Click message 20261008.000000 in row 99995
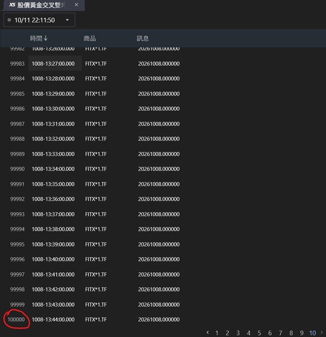The image size is (326, 337). [159, 244]
